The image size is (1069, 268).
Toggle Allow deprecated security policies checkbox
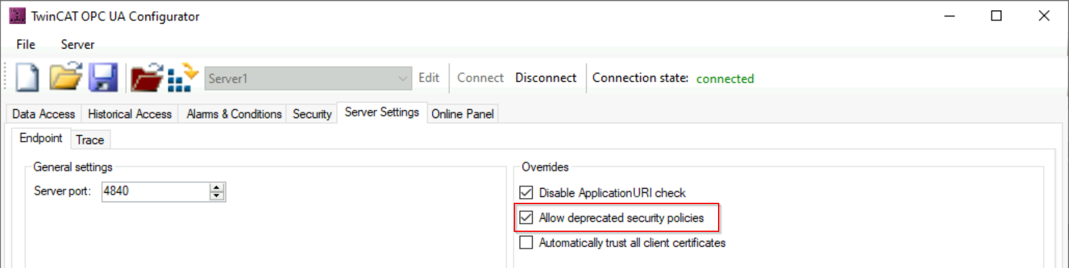tap(526, 218)
